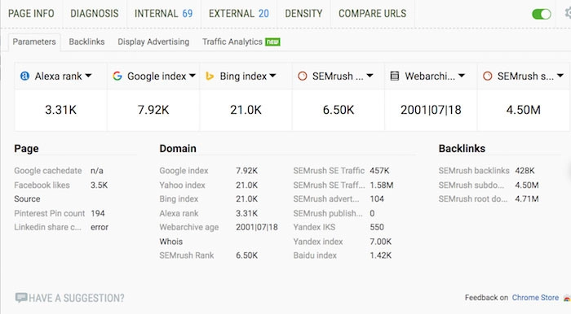Click the first SEMrush circle icon

coord(303,76)
